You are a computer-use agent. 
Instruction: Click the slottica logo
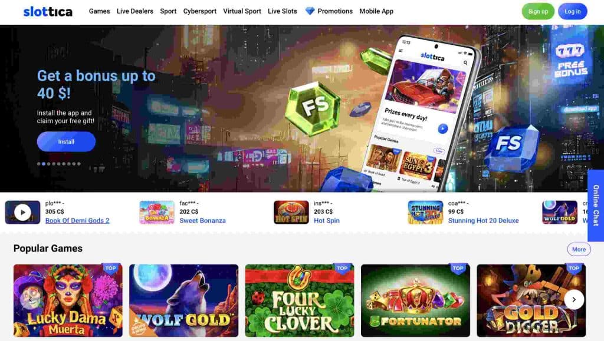click(x=48, y=12)
